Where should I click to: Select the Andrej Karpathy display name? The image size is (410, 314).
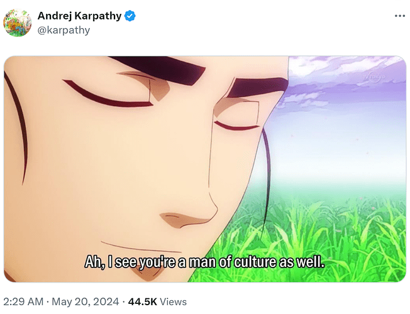(x=79, y=16)
